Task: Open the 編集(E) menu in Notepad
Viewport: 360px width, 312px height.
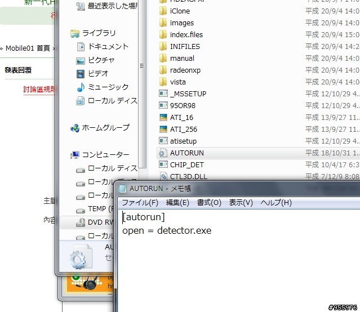Action: [x=177, y=203]
